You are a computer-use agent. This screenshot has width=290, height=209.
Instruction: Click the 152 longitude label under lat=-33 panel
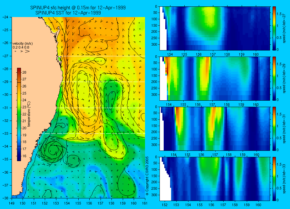(164, 205)
